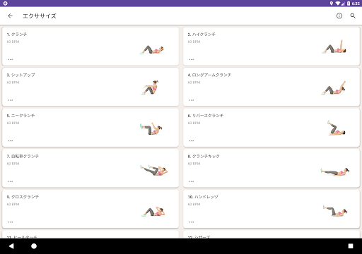
Task: Click the 自転車クランチ exercise illustration
Action: coord(154,170)
